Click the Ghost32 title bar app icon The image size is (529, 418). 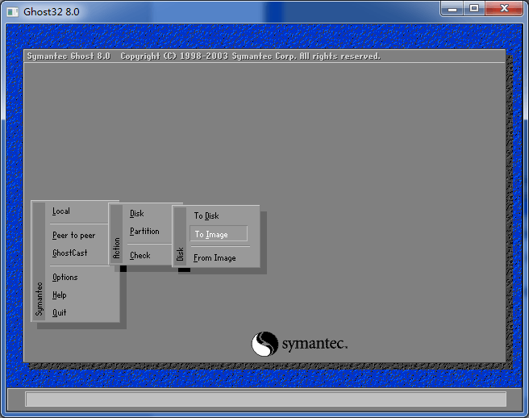(12, 12)
